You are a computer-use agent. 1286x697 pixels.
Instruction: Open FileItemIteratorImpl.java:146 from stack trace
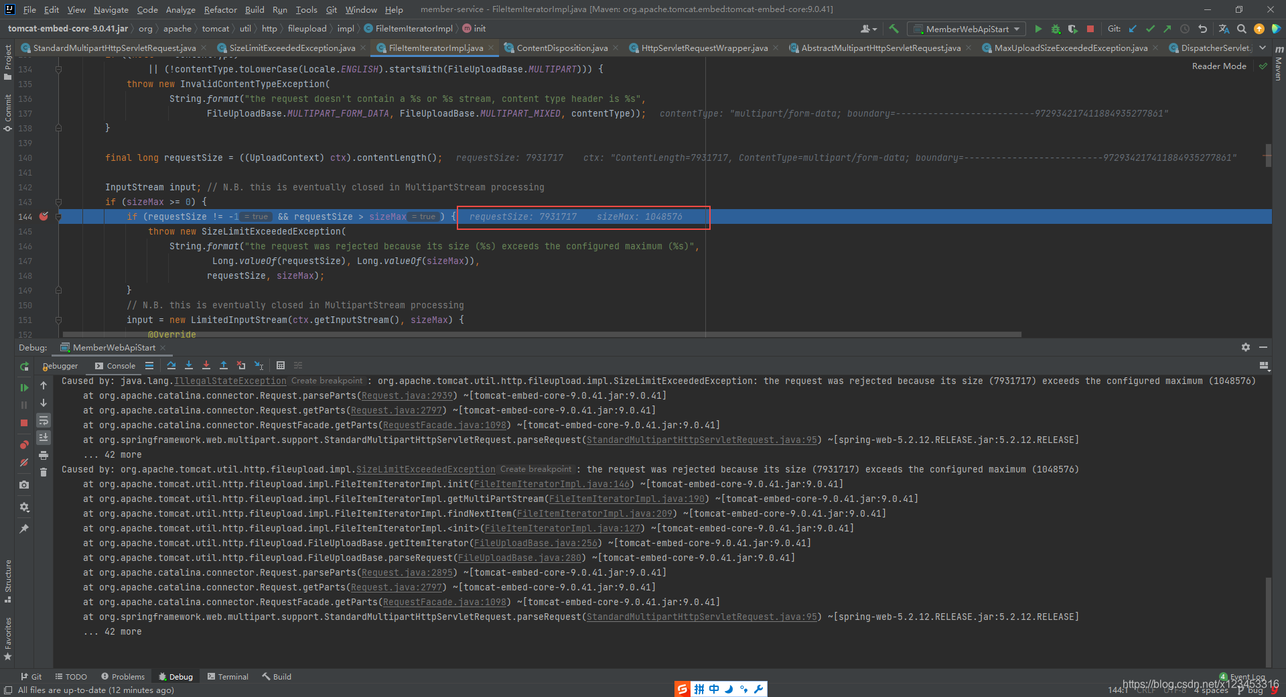(x=551, y=484)
